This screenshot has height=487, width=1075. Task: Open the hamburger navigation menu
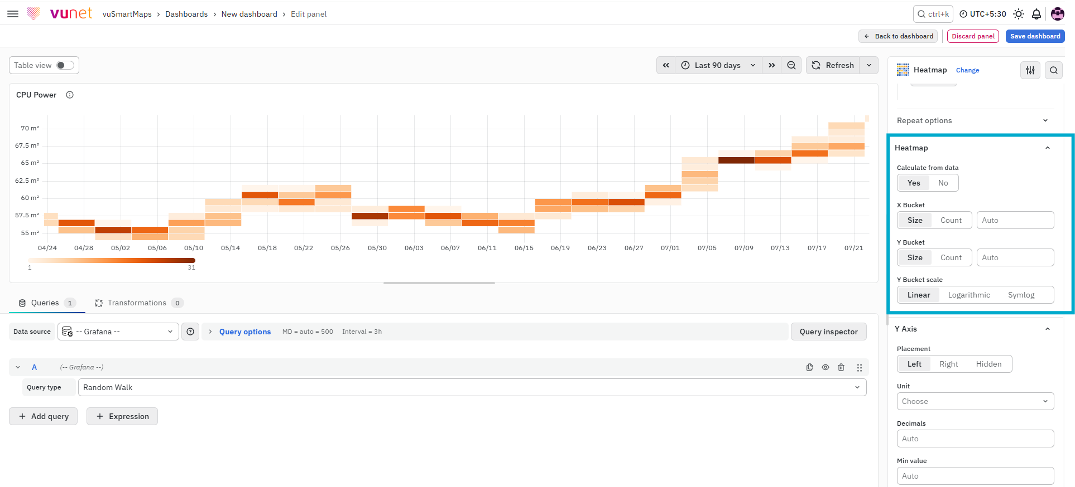pos(13,14)
